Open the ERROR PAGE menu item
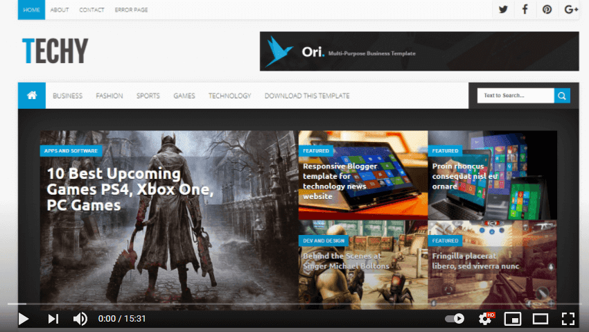Image resolution: width=589 pixels, height=332 pixels. point(131,10)
